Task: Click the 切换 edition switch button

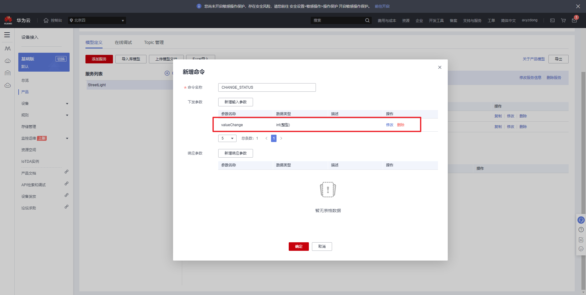Action: click(x=61, y=59)
